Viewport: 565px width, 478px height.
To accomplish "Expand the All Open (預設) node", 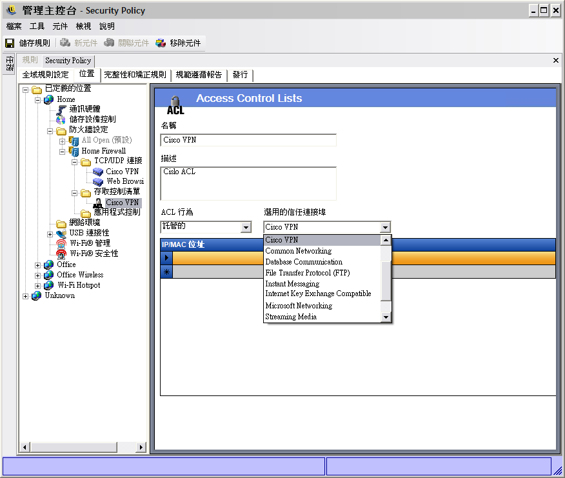I will coord(62,141).
